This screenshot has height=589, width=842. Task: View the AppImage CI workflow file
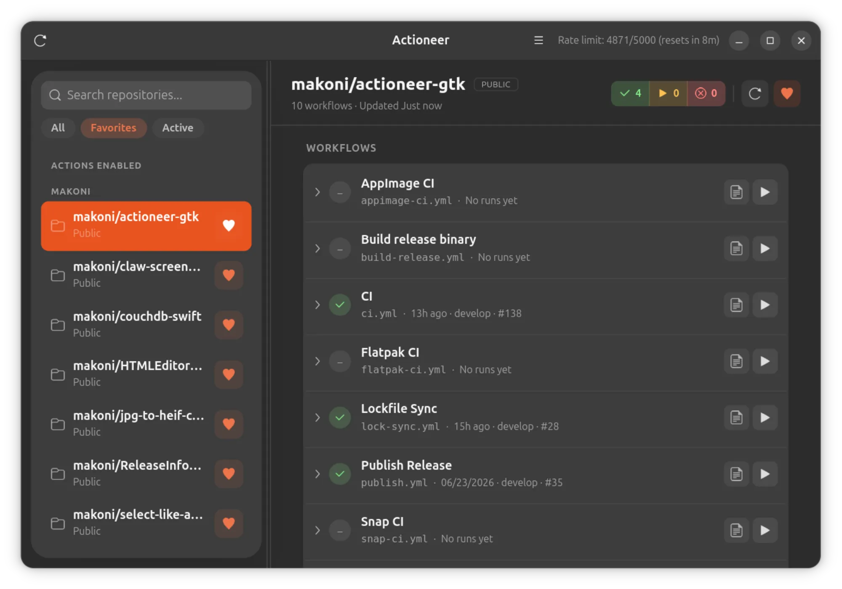736,192
